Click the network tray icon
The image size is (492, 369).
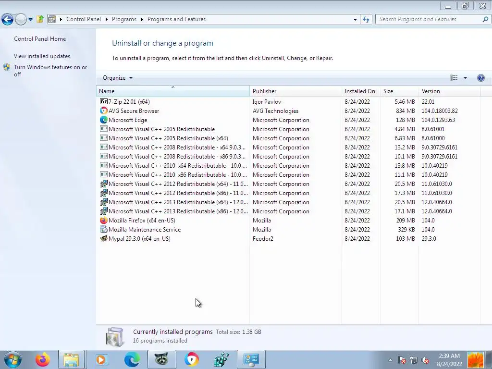point(414,360)
